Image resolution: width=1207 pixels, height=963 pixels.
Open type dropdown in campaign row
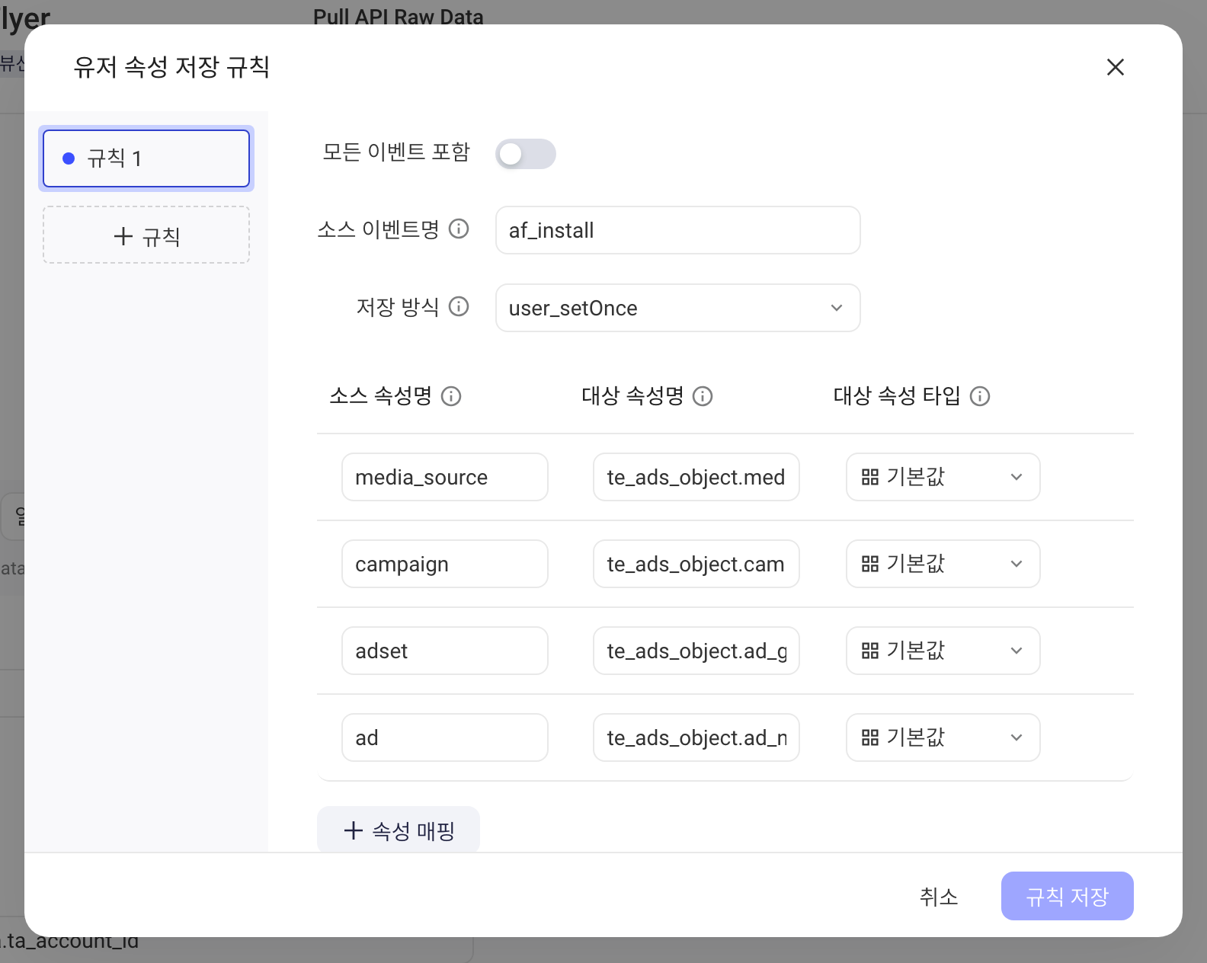[943, 564]
